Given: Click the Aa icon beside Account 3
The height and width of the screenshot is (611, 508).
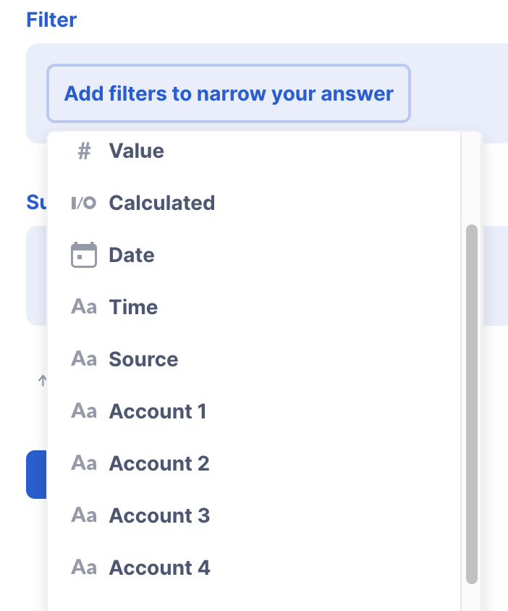Looking at the screenshot, I should coord(84,515).
